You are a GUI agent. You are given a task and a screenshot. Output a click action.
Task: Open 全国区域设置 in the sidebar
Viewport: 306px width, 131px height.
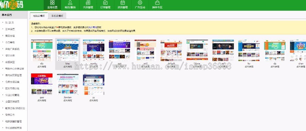12,102
